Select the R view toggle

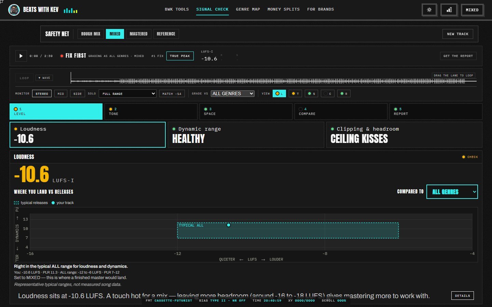[x=344, y=93]
